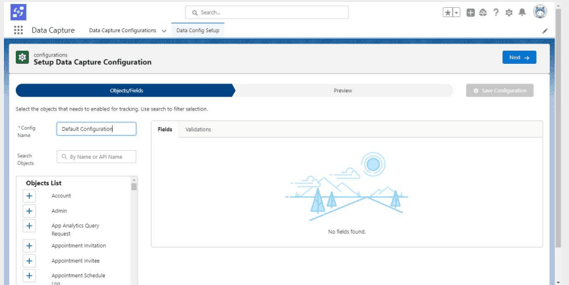Click the Config Name input field
The width and height of the screenshot is (569, 285).
[x=97, y=129]
